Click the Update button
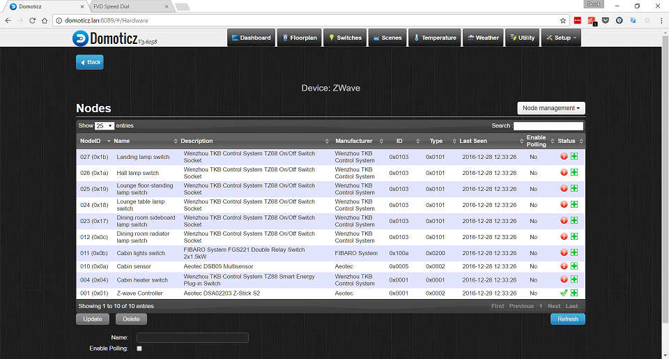The width and height of the screenshot is (669, 359). [x=93, y=319]
